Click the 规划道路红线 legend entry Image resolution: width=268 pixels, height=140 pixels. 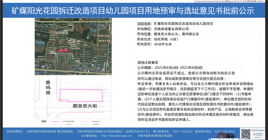(96, 122)
